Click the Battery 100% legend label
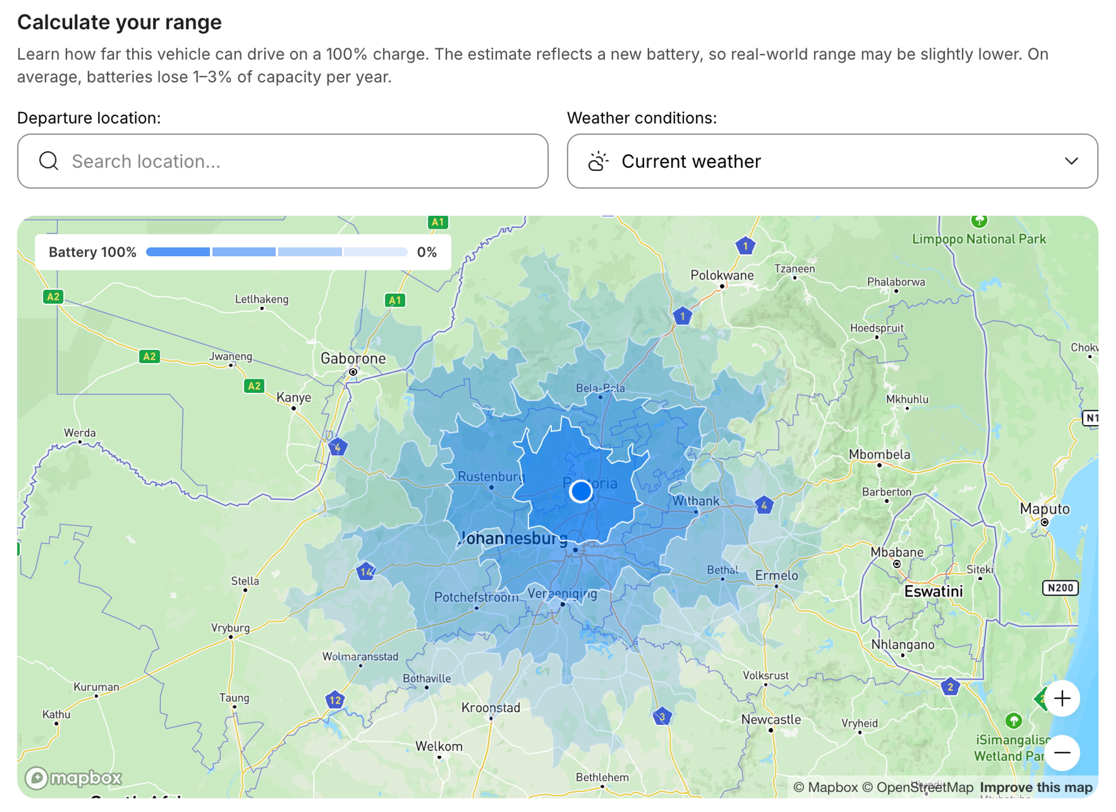The image size is (1116, 812). point(92,252)
